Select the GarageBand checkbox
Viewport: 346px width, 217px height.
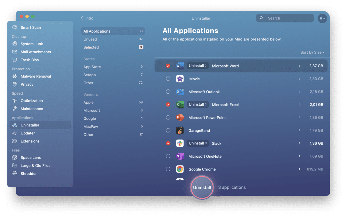coord(168,130)
